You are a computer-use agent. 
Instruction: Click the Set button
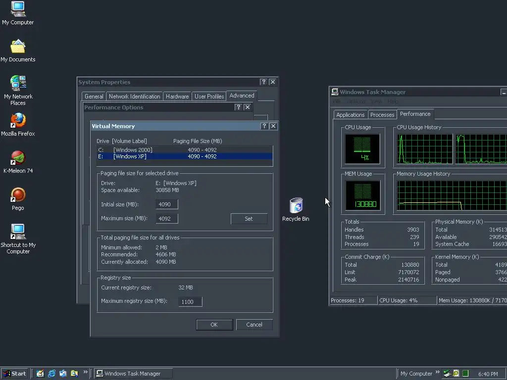(249, 219)
